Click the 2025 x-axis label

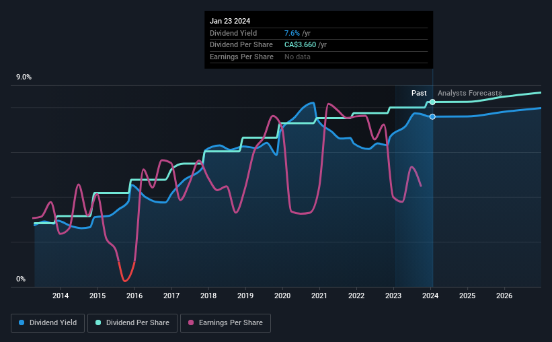(x=467, y=296)
